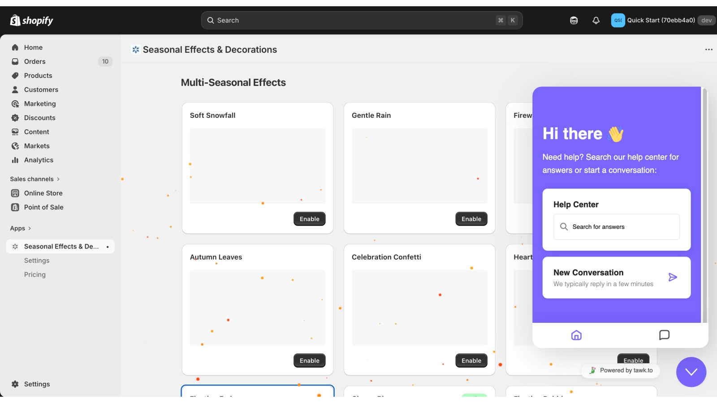
Task: Expand the Sales channels section
Action: [x=35, y=179]
